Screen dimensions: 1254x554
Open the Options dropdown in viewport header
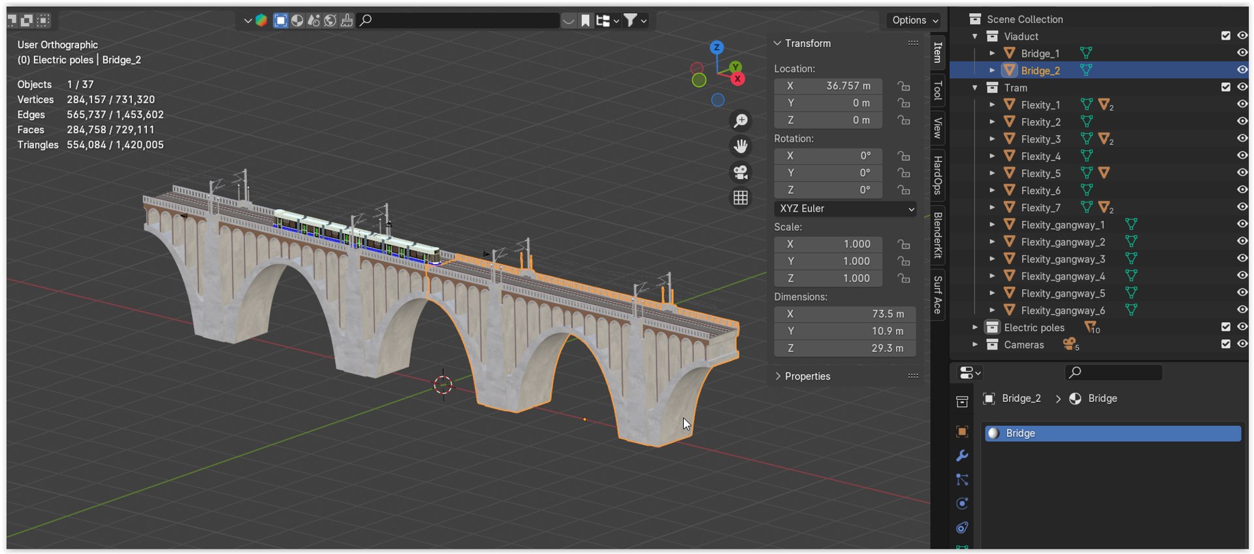point(915,20)
